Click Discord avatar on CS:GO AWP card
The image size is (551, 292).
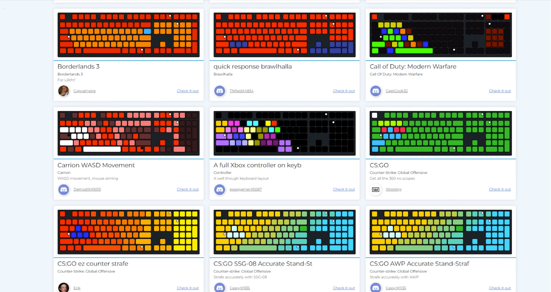376,287
